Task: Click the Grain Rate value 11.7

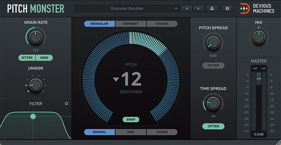Action: coord(36,50)
